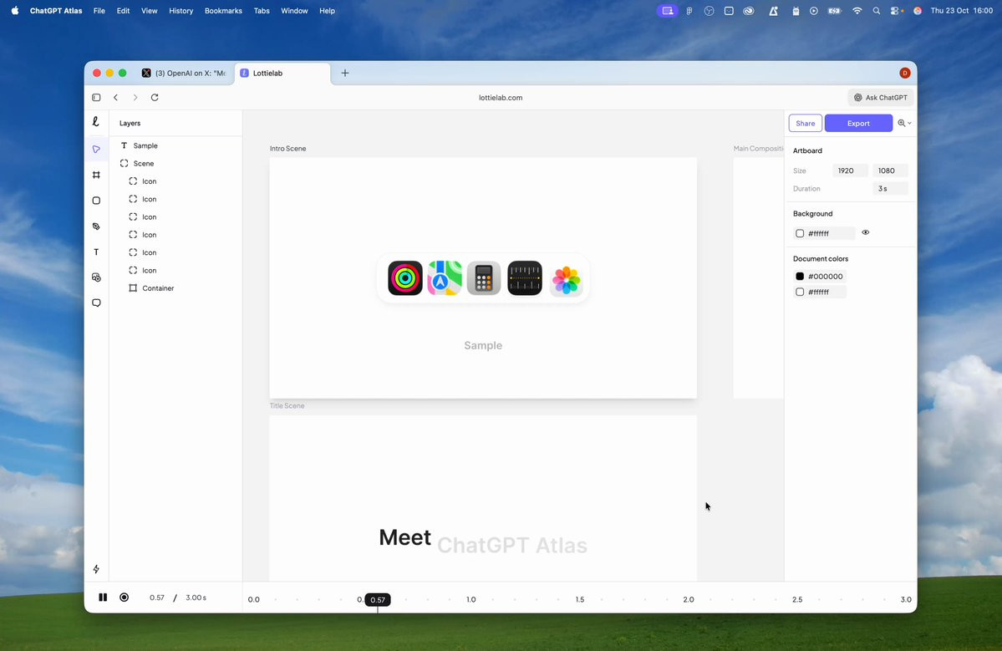The image size is (1002, 651).
Task: Click the gray Sample text on canvas
Action: coord(483,346)
